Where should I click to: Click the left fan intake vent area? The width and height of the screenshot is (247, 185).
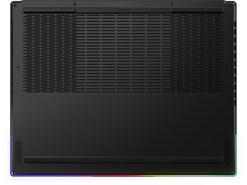click(50, 52)
